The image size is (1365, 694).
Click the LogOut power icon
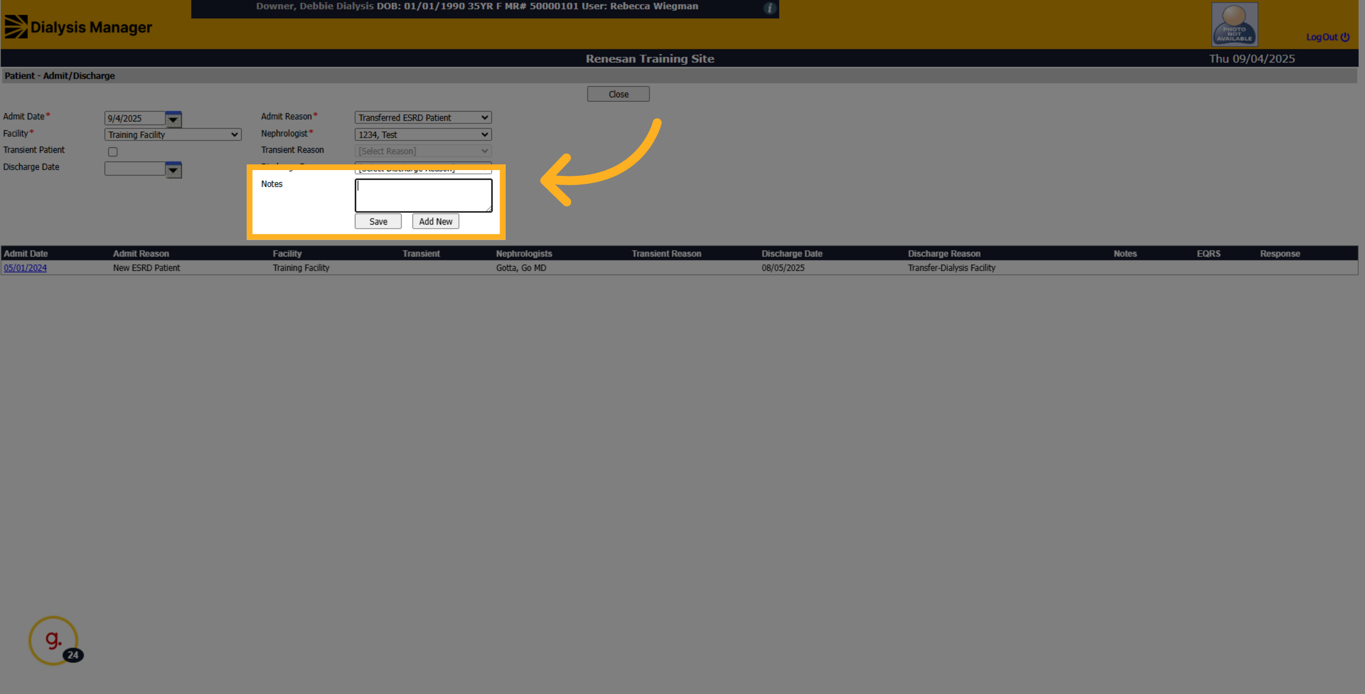pyautogui.click(x=1345, y=37)
